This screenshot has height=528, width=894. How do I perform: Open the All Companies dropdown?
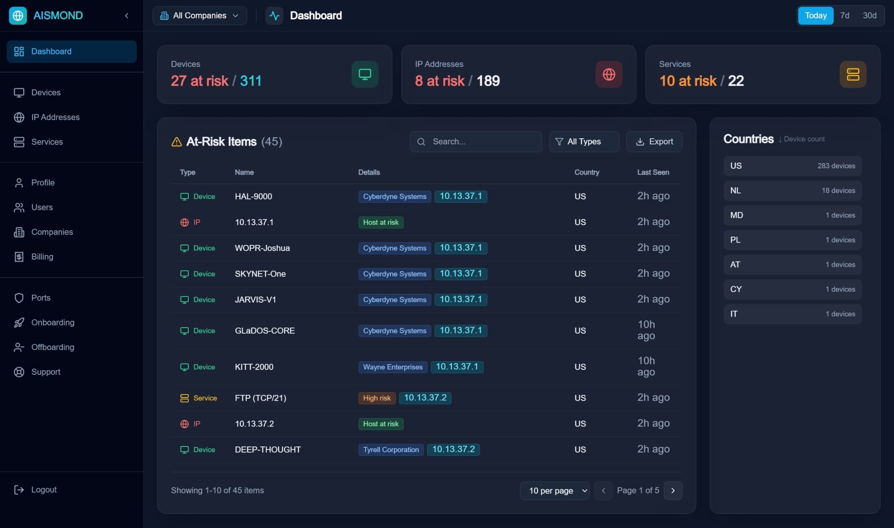click(x=199, y=15)
